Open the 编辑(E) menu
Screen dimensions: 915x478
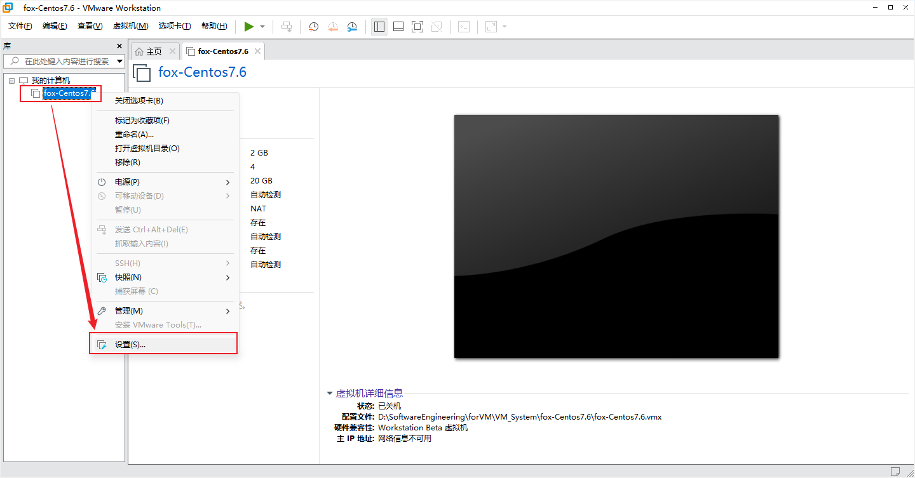55,26
